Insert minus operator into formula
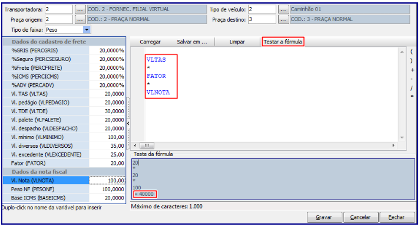Image resolution: width=420 pixels, height=227 pixels. (412, 79)
